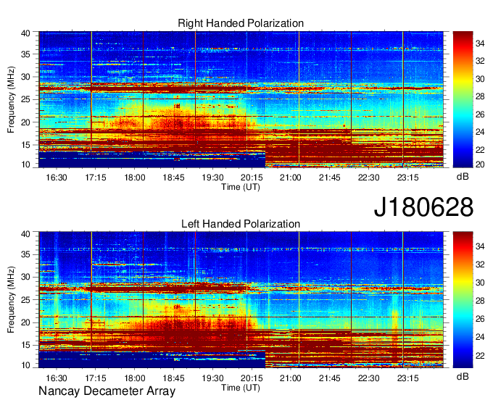Click "Frequency (MHz)" axis label of Right Handed plot
Screen dimensions: 493x400
click(11, 99)
